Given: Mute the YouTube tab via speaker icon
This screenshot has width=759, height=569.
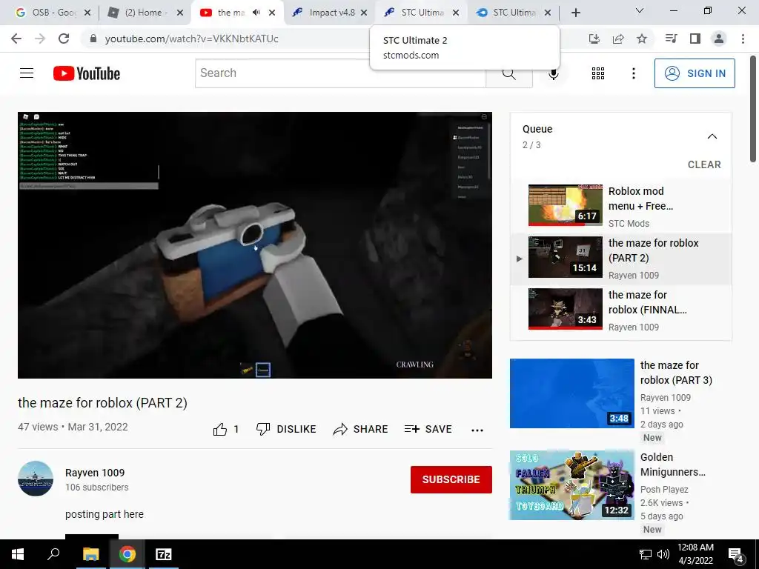Looking at the screenshot, I should coord(256,13).
